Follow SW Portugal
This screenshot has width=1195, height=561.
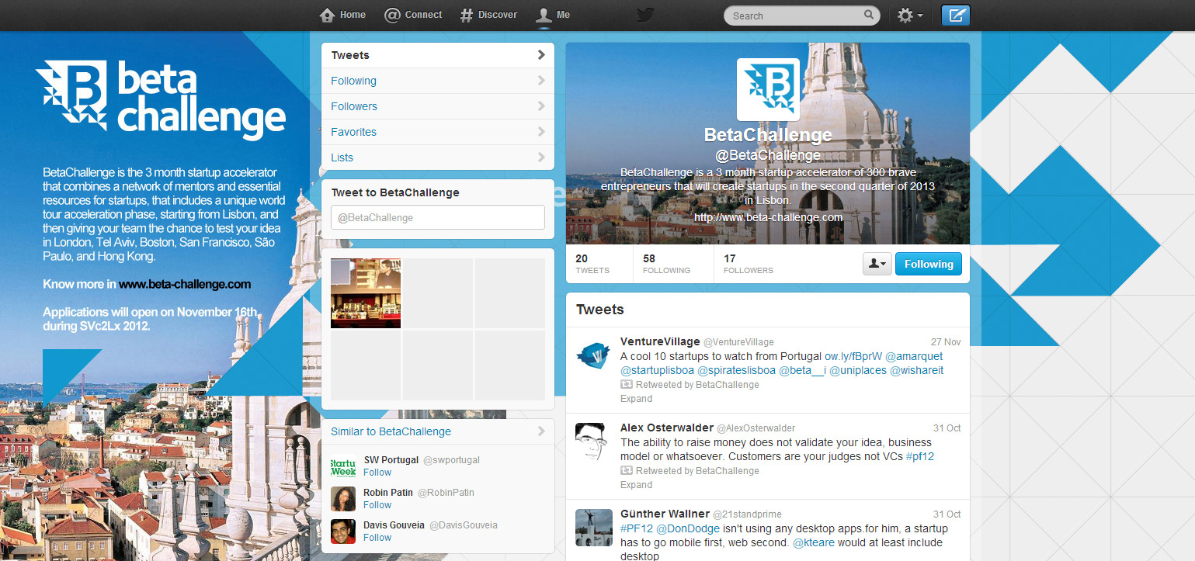coord(377,472)
